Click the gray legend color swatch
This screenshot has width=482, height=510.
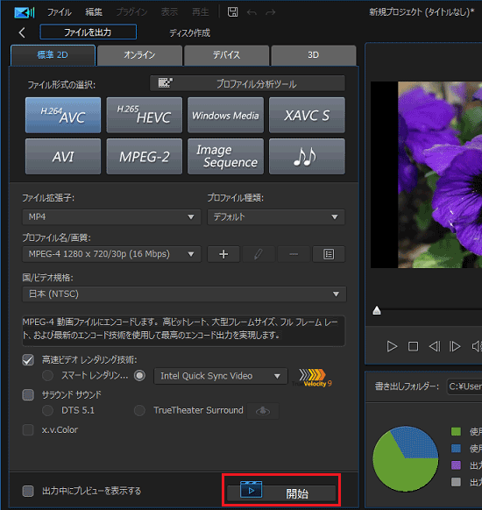coord(456,482)
